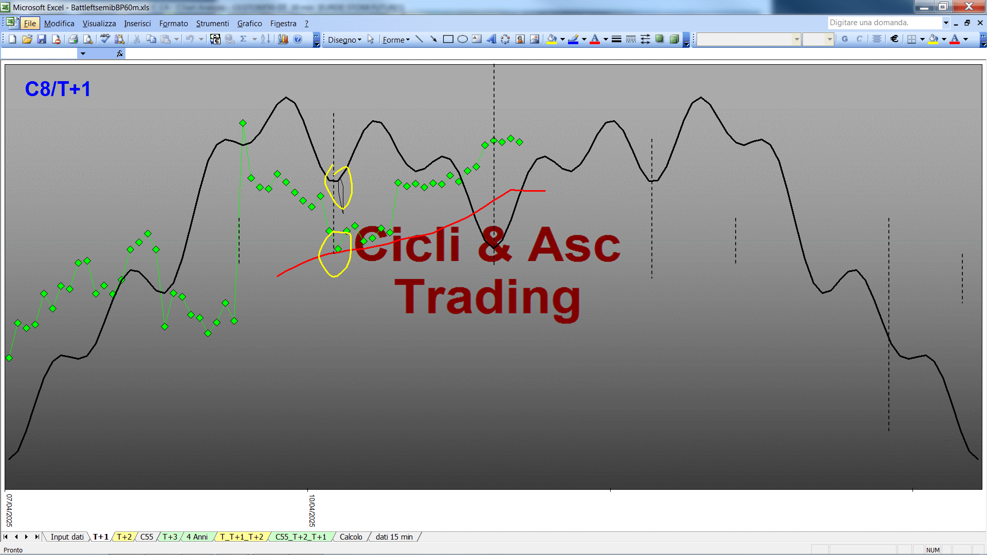Open the Inserisci menu
Viewport: 987px width, 555px height.
[x=137, y=24]
